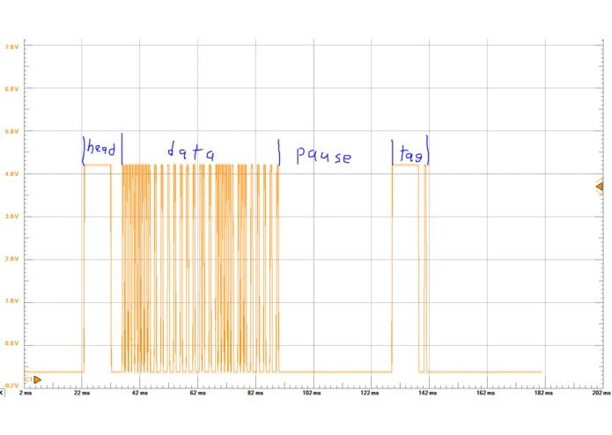Click the trigger level arrow on right edge
Viewport: 612px width, 435px height.
[x=600, y=187]
